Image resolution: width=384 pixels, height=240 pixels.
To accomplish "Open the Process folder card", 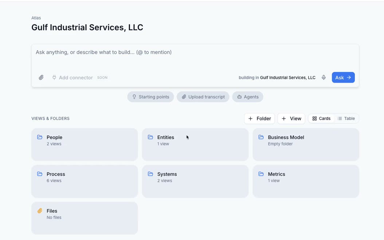I will tap(85, 181).
